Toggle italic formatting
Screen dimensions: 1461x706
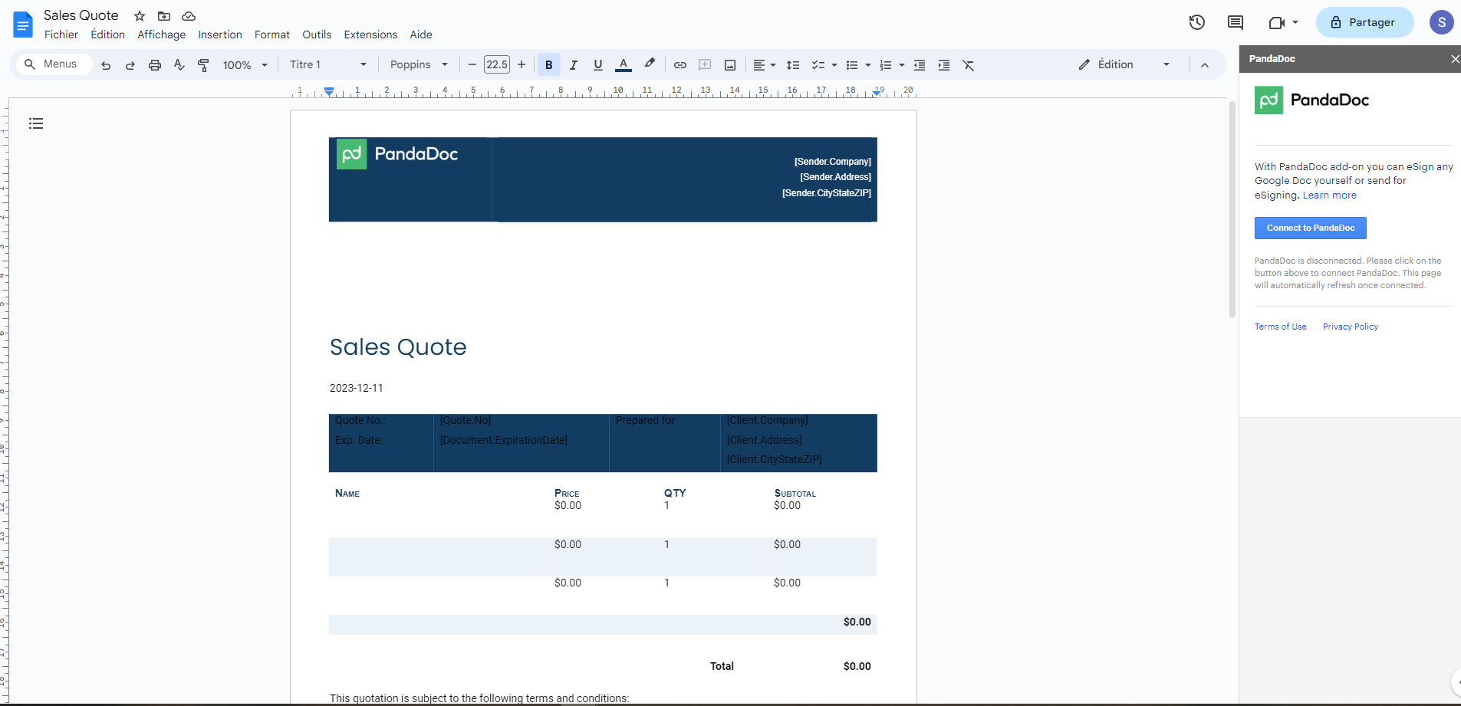(x=574, y=64)
